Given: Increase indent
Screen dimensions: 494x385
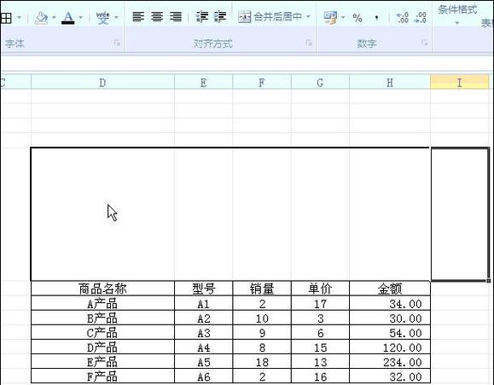Looking at the screenshot, I should [x=220, y=17].
